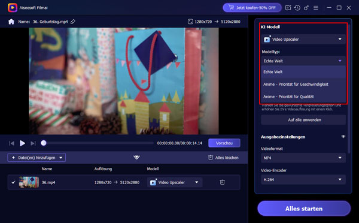Screen dimensions: 359x223
Task: Start processing with Alles starten
Action: point(304,209)
